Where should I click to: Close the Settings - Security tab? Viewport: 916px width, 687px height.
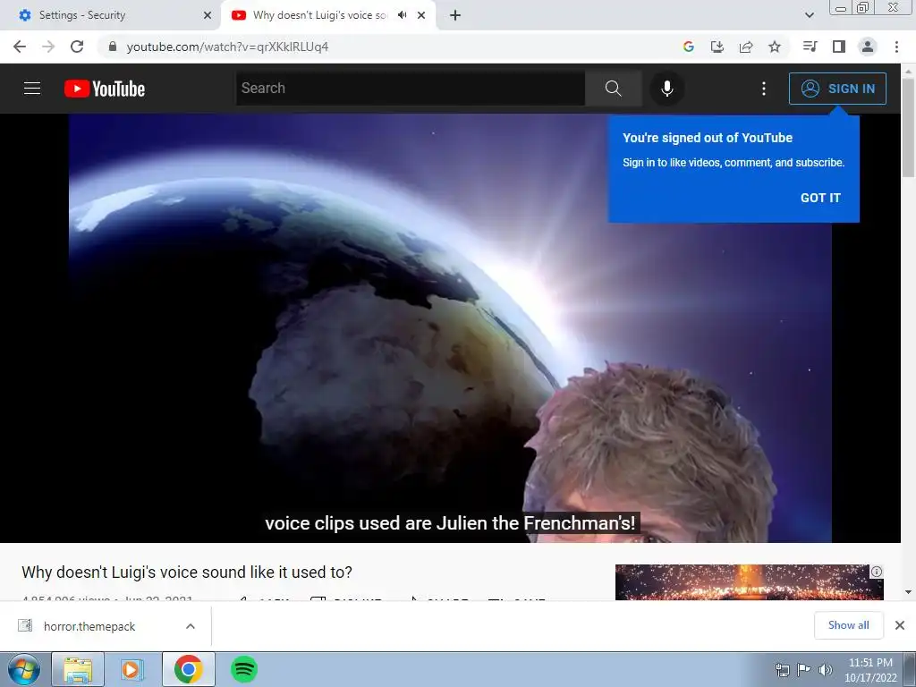(x=208, y=15)
